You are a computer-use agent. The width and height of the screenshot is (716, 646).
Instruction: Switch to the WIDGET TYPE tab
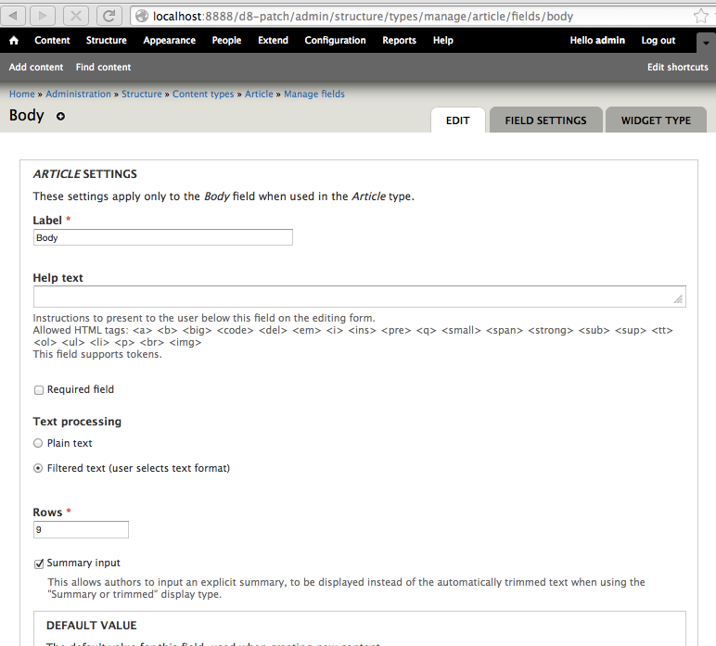[x=656, y=120]
